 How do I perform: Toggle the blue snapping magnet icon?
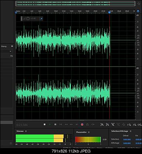coord(138,11)
